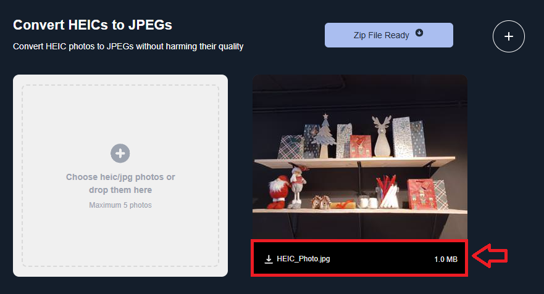Screen dimensions: 544x294
Task: Click the 1.0 MB file size label
Action: 446,259
